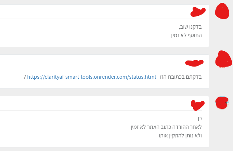
Task: Open the author name above the status link post
Action: pyautogui.click(x=194, y=63)
